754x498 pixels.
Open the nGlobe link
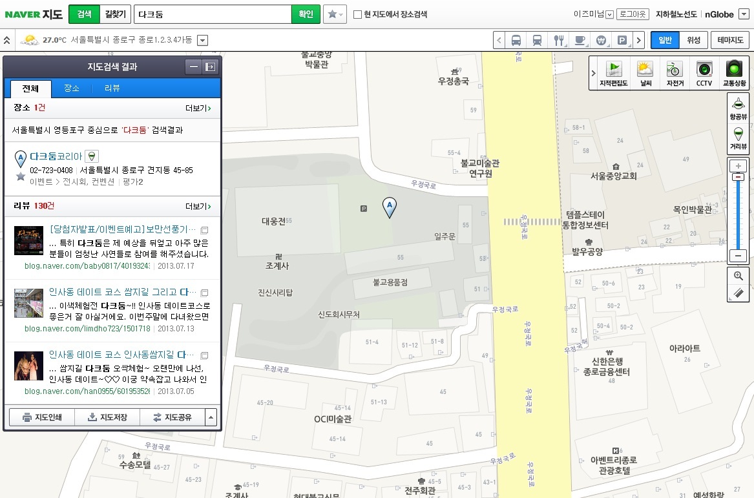tap(719, 14)
